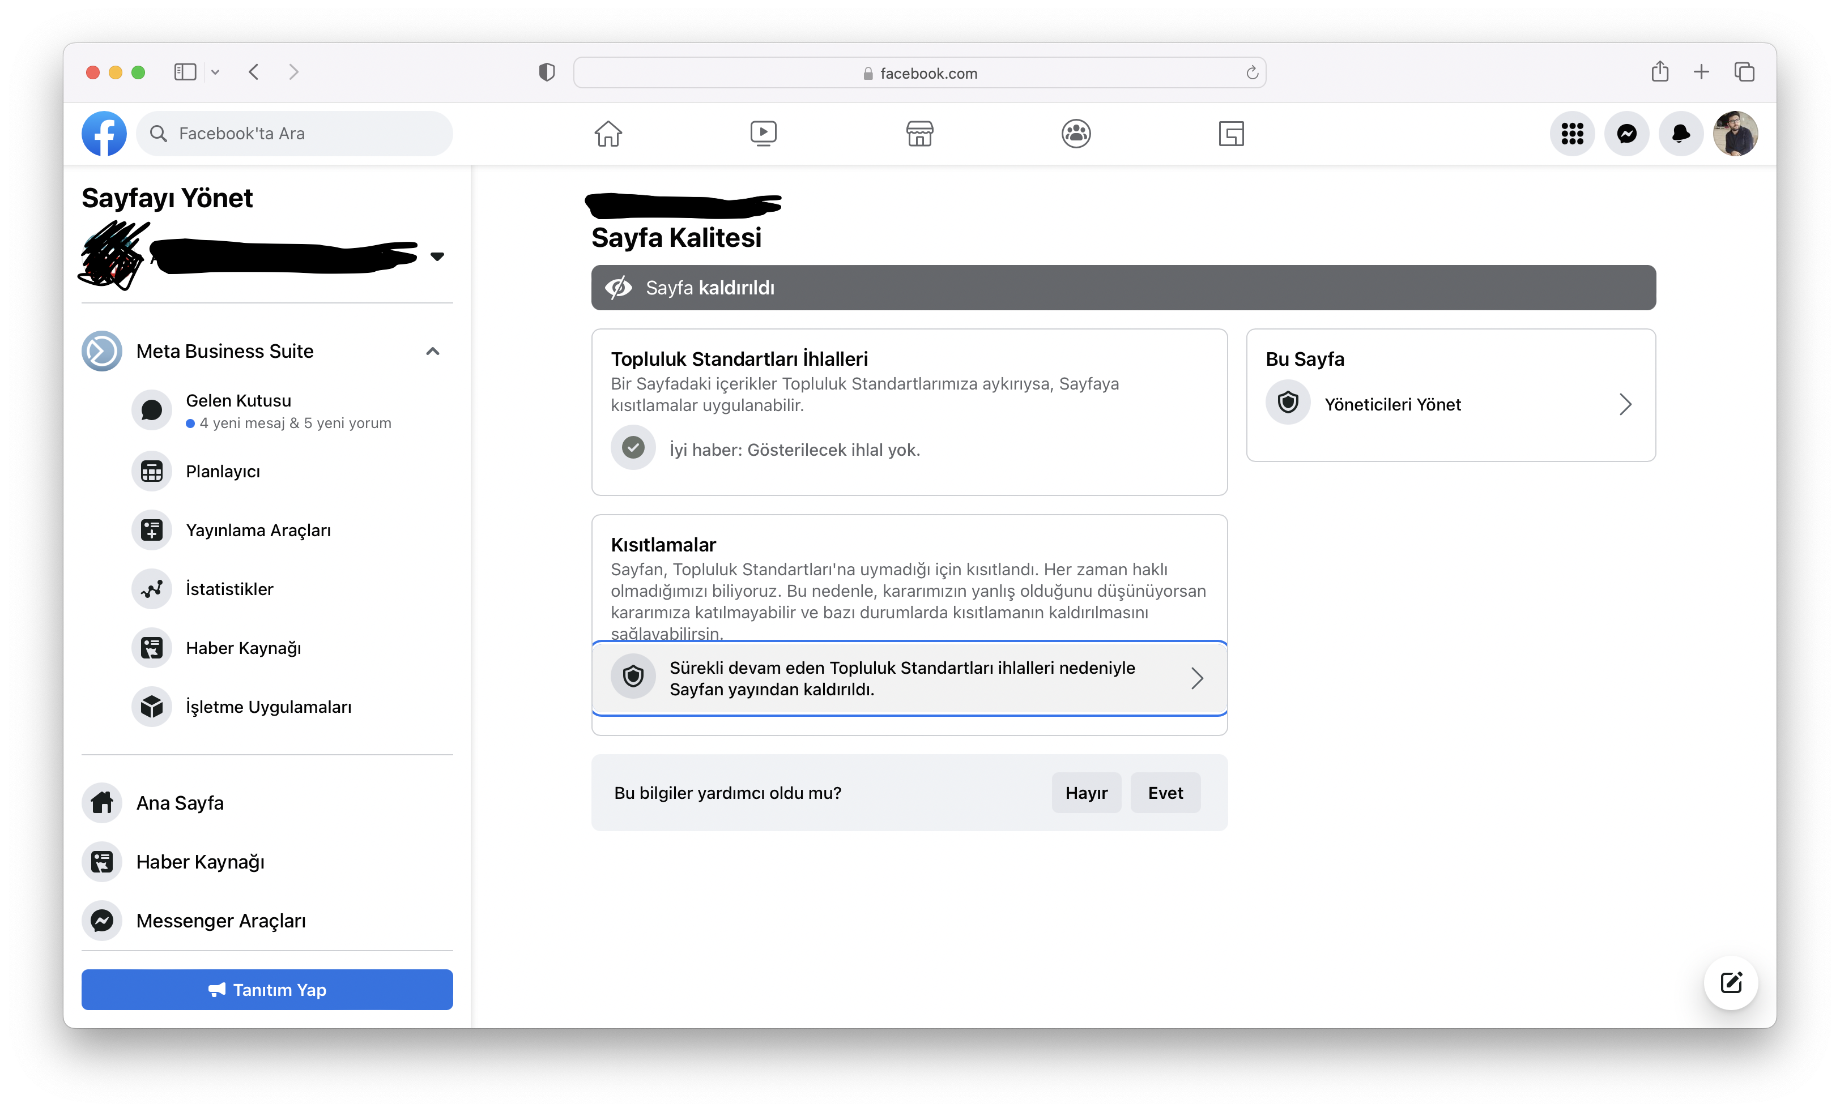Open the Groups icon
The height and width of the screenshot is (1112, 1840).
pyautogui.click(x=1075, y=134)
